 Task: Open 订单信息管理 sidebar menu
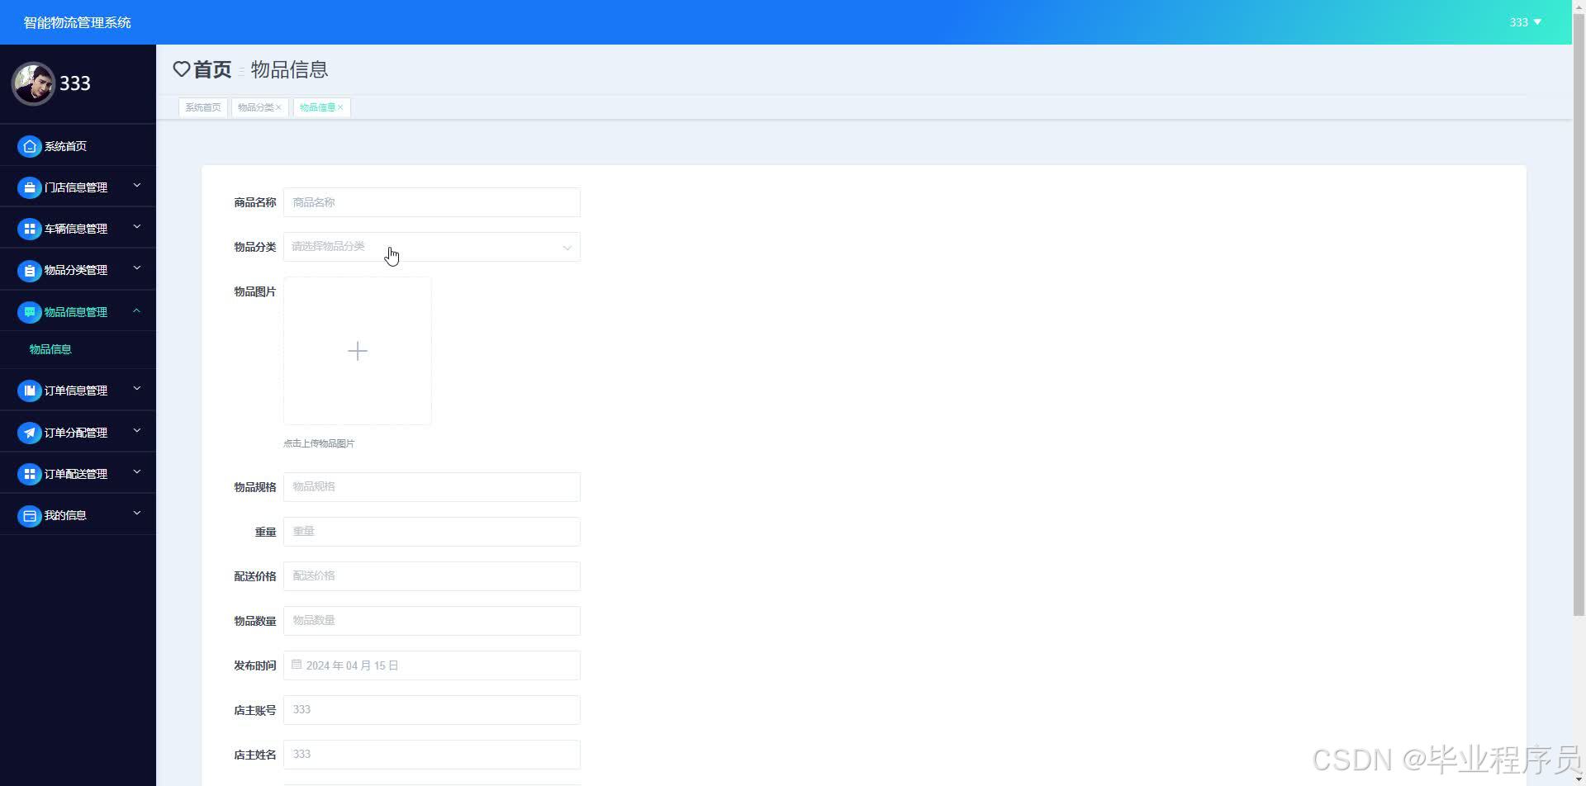click(x=78, y=391)
